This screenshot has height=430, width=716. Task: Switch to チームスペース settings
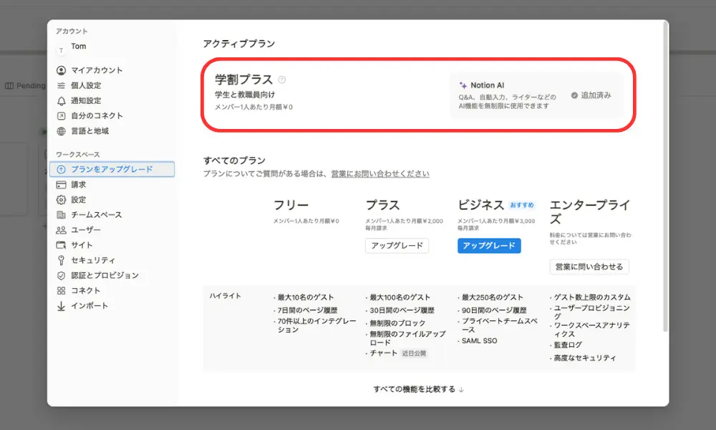[112, 215]
